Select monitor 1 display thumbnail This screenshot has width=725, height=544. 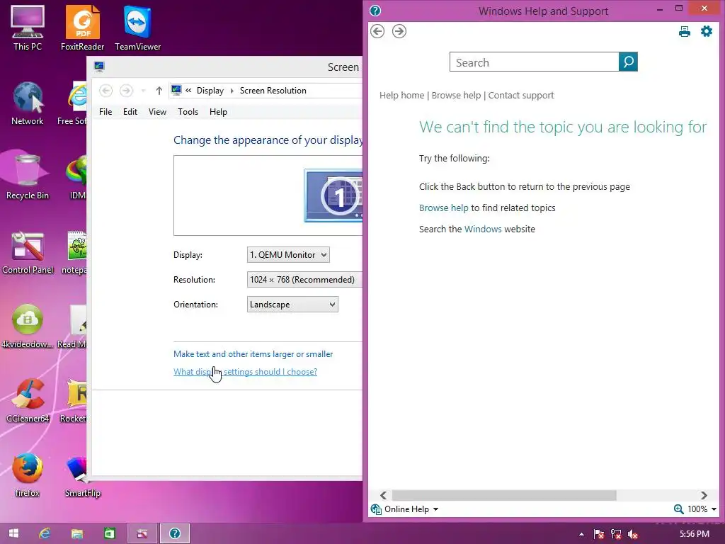334,195
